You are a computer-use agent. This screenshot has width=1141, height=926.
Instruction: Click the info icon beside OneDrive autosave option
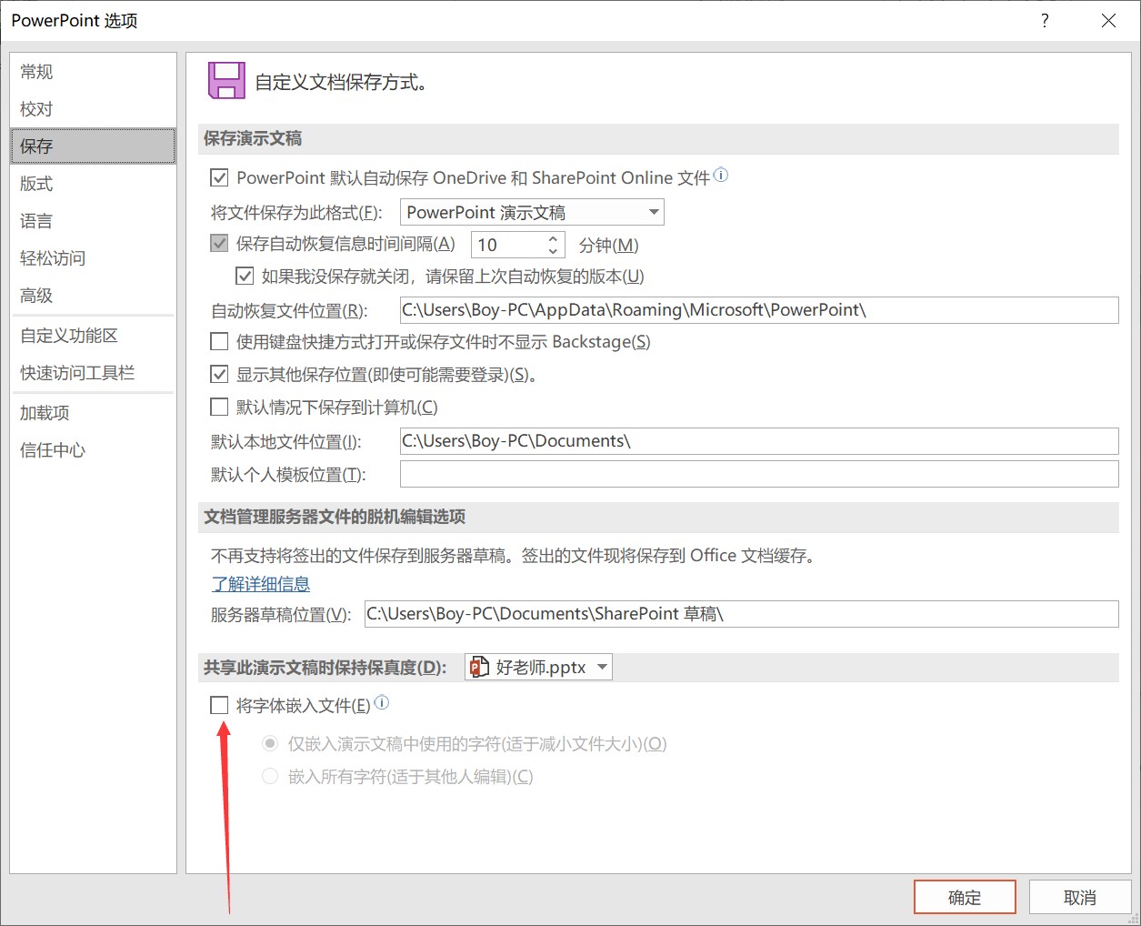(x=721, y=176)
